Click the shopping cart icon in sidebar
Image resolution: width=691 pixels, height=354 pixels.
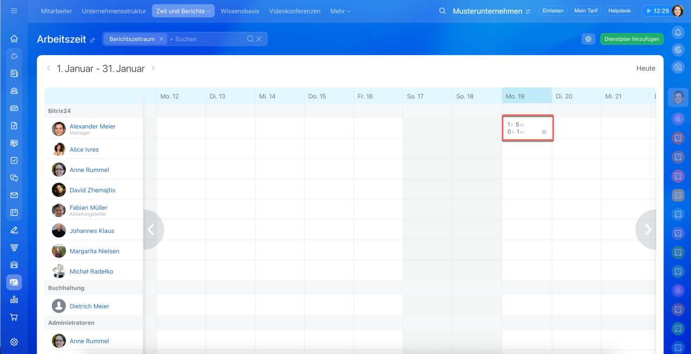[14, 317]
